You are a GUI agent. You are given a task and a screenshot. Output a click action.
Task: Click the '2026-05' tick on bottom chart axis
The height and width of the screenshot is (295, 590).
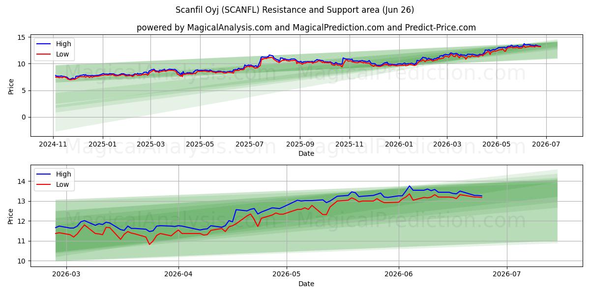(x=286, y=274)
